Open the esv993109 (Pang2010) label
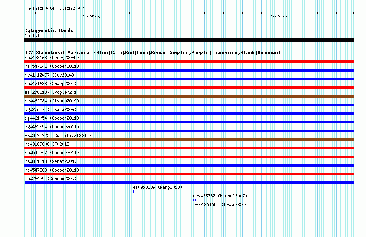The width and height of the screenshot is (366, 237). (158, 187)
